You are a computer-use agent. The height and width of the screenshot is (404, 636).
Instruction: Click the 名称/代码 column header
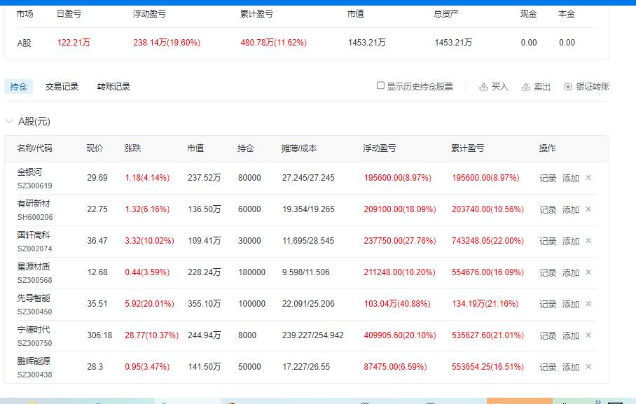click(34, 148)
